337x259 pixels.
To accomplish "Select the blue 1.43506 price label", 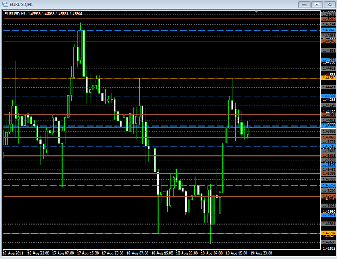I will pos(329,165).
